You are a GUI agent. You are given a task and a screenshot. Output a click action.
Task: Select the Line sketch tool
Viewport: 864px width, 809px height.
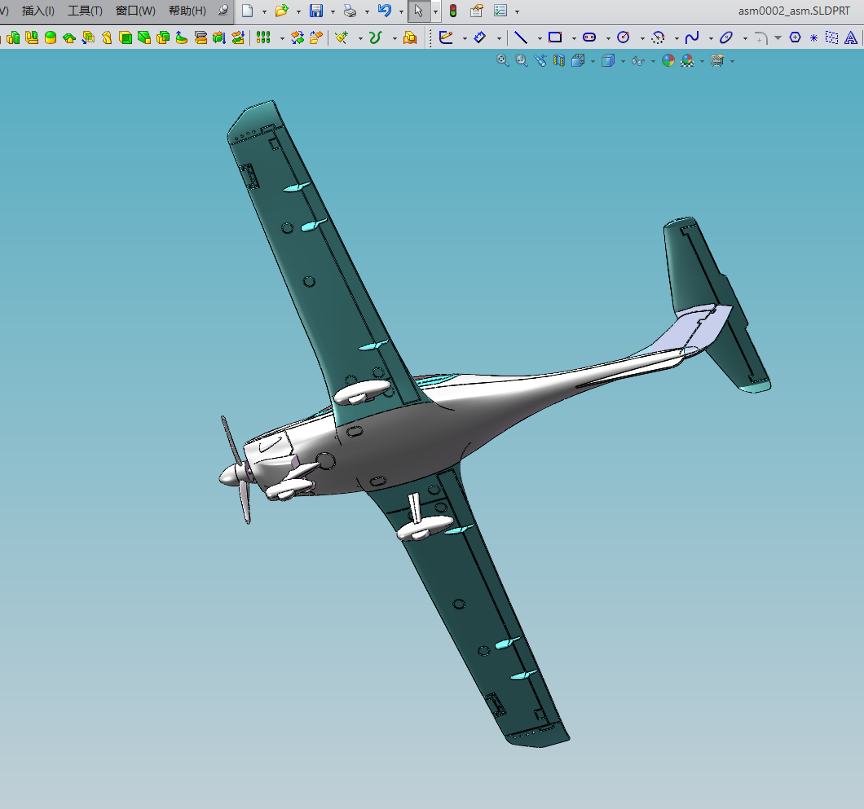pos(521,37)
